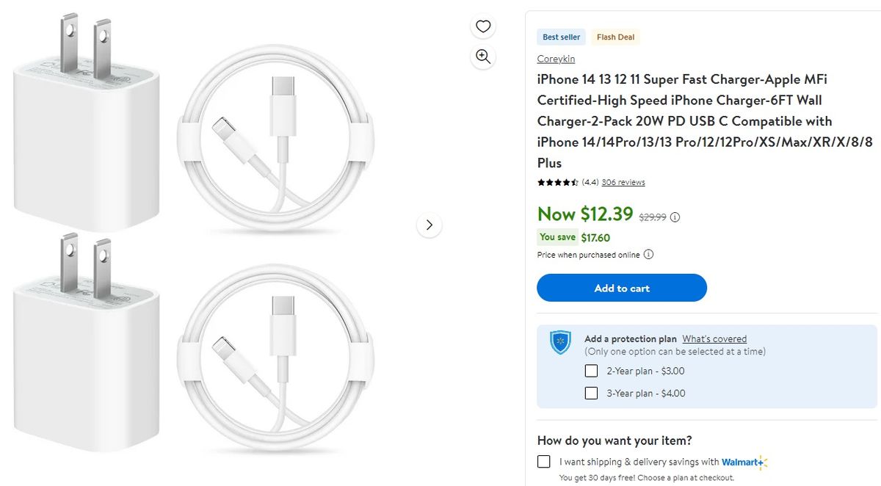The image size is (881, 486).
Task: Expand more product photos using right chevron
Action: coord(429,225)
